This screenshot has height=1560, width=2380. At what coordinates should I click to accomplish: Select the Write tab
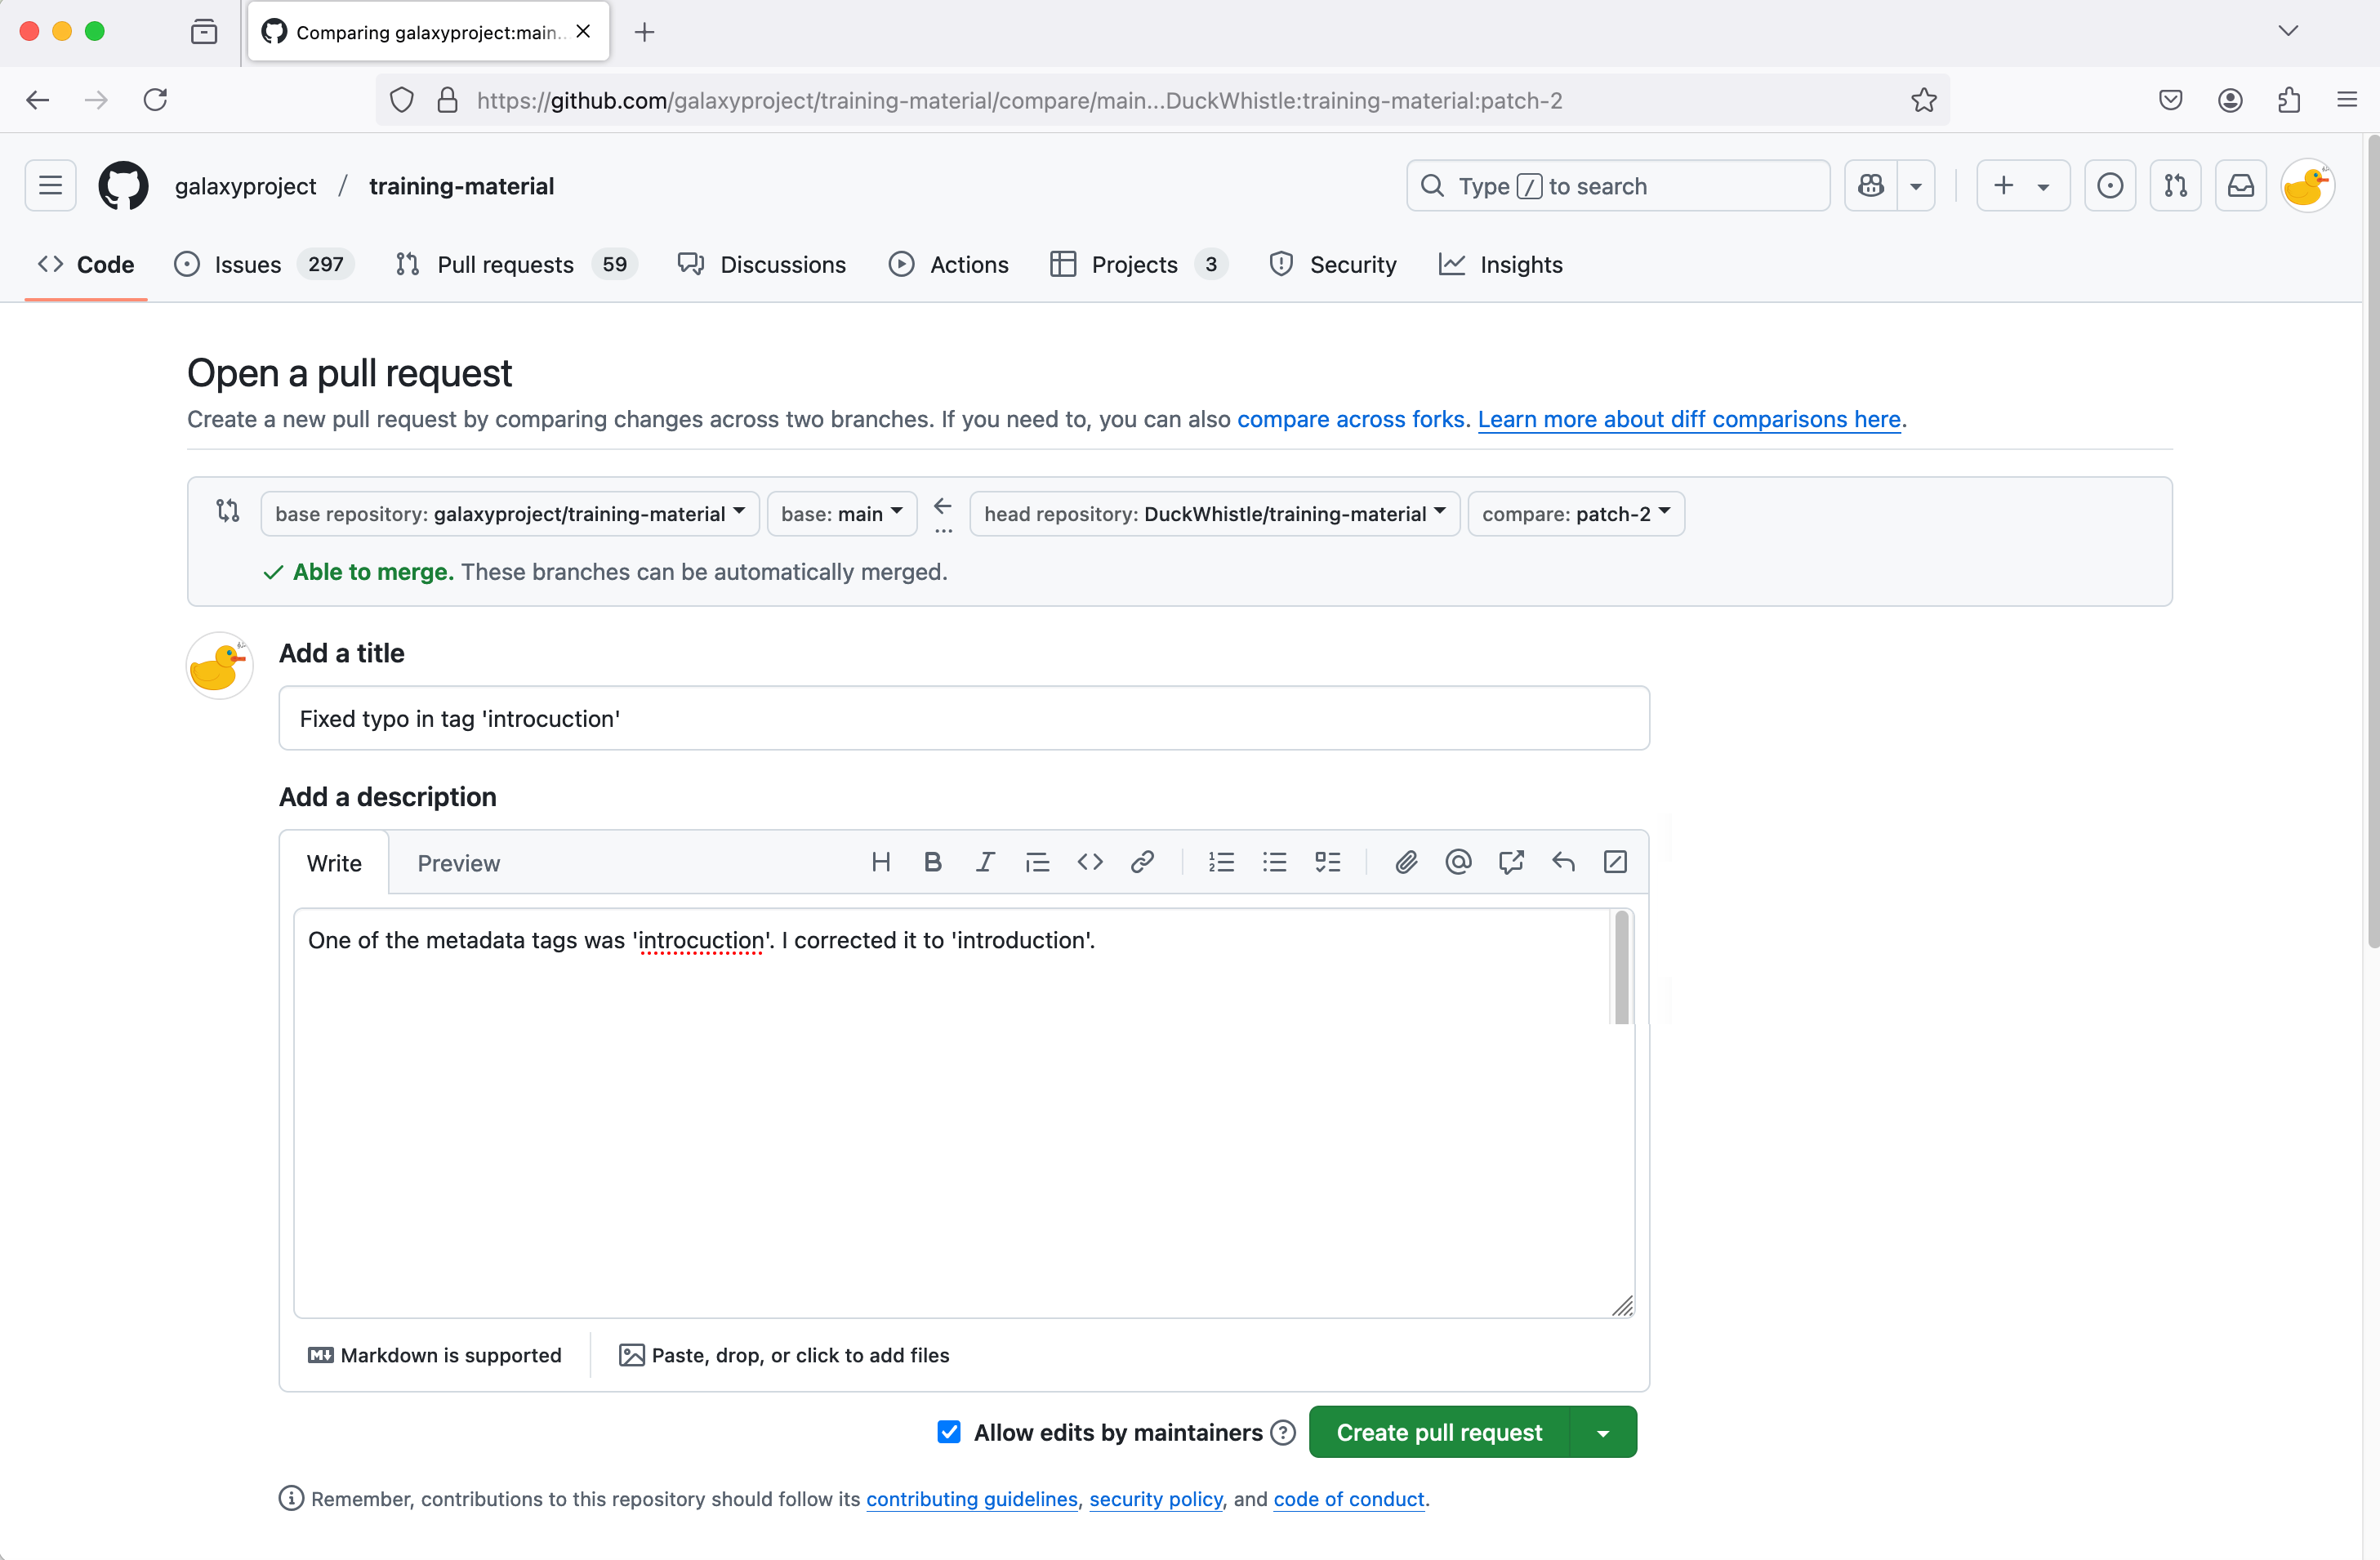[x=334, y=863]
